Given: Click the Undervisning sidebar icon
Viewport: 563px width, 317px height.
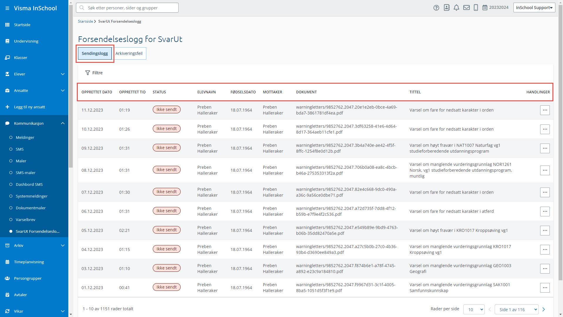Looking at the screenshot, I should pyautogui.click(x=7, y=41).
